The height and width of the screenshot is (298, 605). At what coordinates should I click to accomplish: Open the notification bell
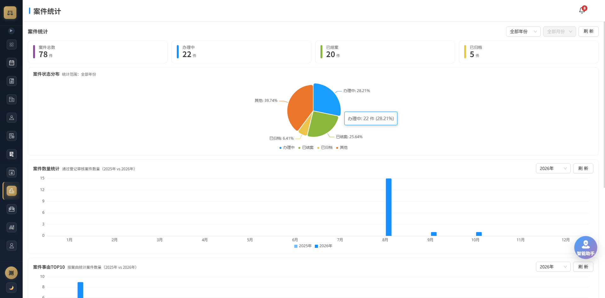click(x=582, y=11)
